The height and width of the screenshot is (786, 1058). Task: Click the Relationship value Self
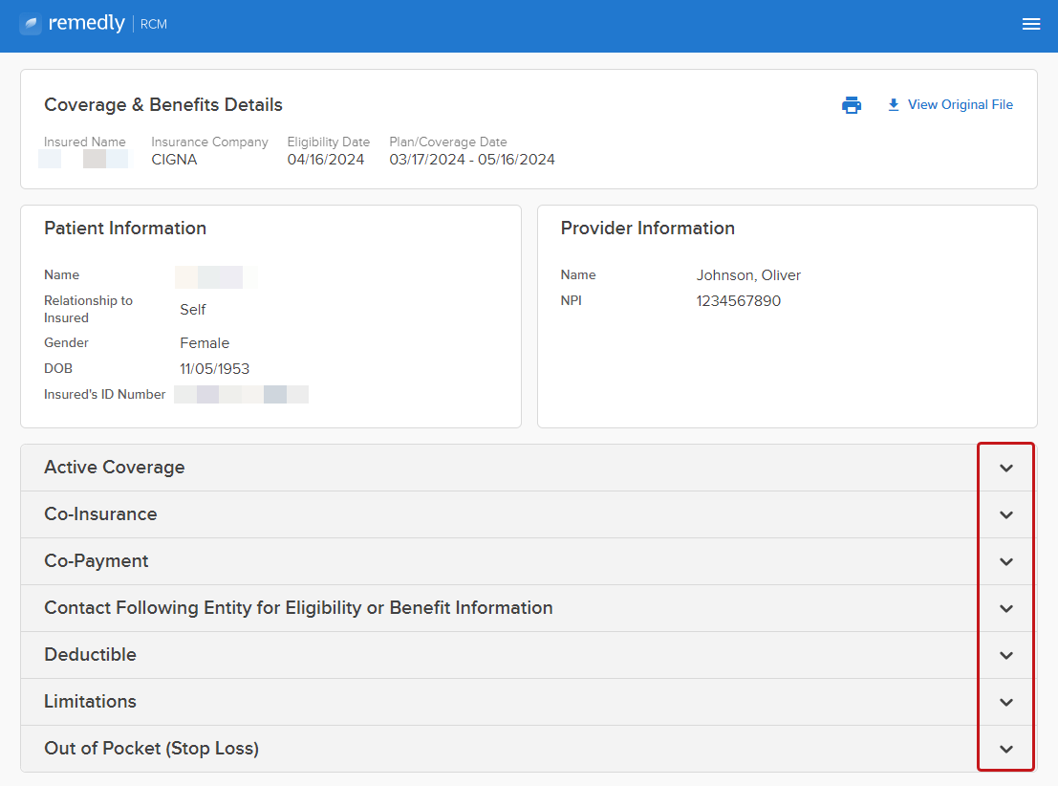pos(192,309)
